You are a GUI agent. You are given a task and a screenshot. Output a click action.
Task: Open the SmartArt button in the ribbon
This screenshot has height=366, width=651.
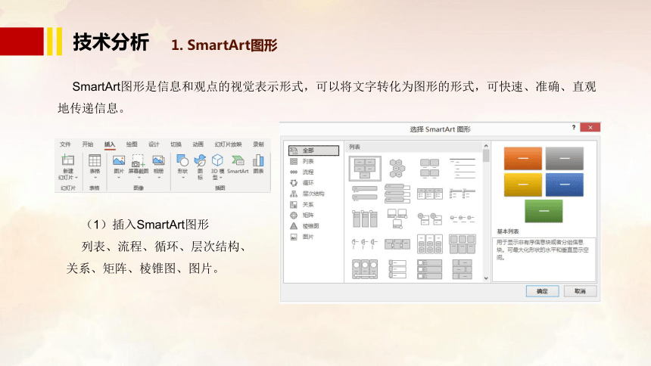[x=238, y=164]
